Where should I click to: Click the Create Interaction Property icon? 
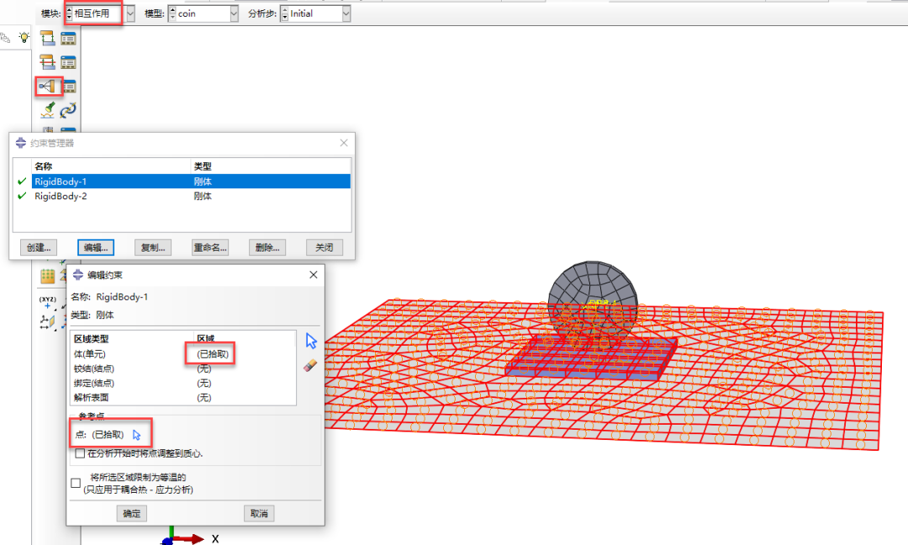point(47,62)
